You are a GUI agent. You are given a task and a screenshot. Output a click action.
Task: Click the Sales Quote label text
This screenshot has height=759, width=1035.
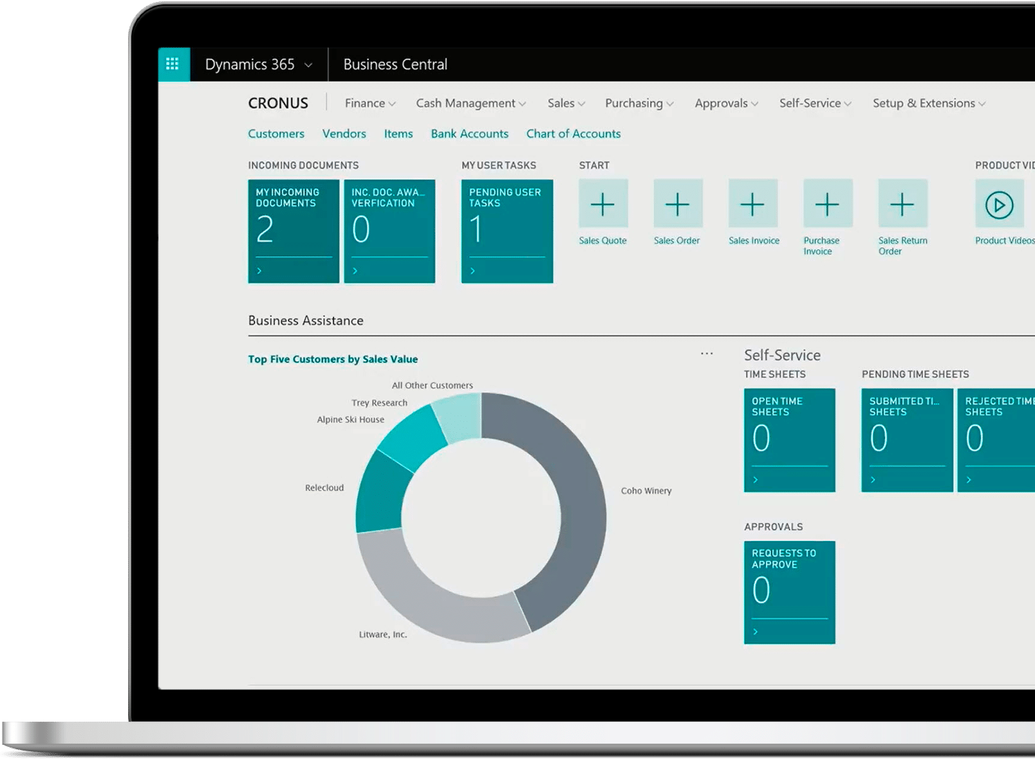click(602, 241)
